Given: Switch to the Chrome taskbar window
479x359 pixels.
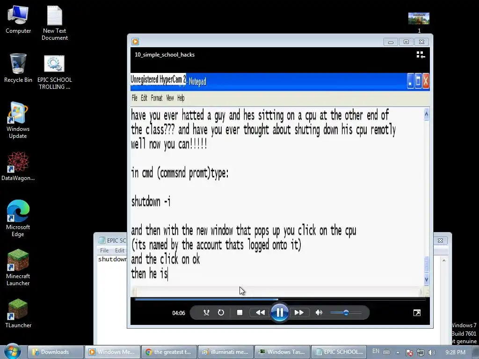Looking at the screenshot, I should pyautogui.click(x=169, y=352).
